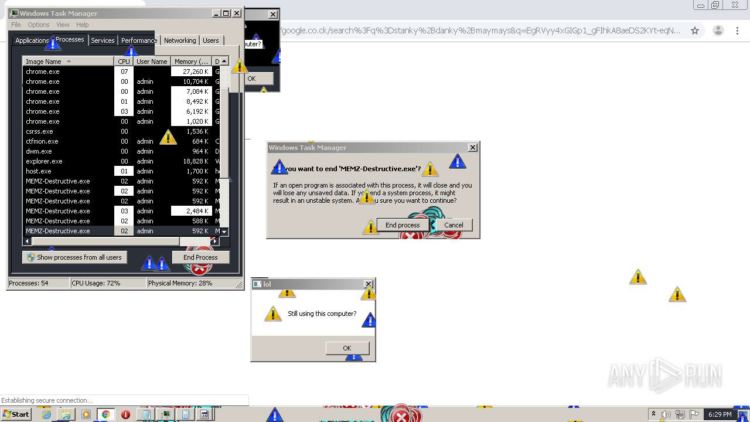
Task: Switch to the Applications tab
Action: click(32, 40)
